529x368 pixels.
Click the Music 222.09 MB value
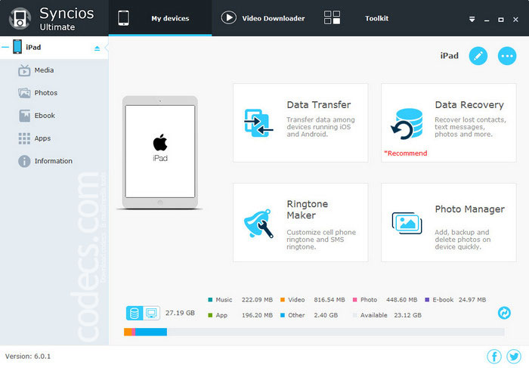[257, 299]
